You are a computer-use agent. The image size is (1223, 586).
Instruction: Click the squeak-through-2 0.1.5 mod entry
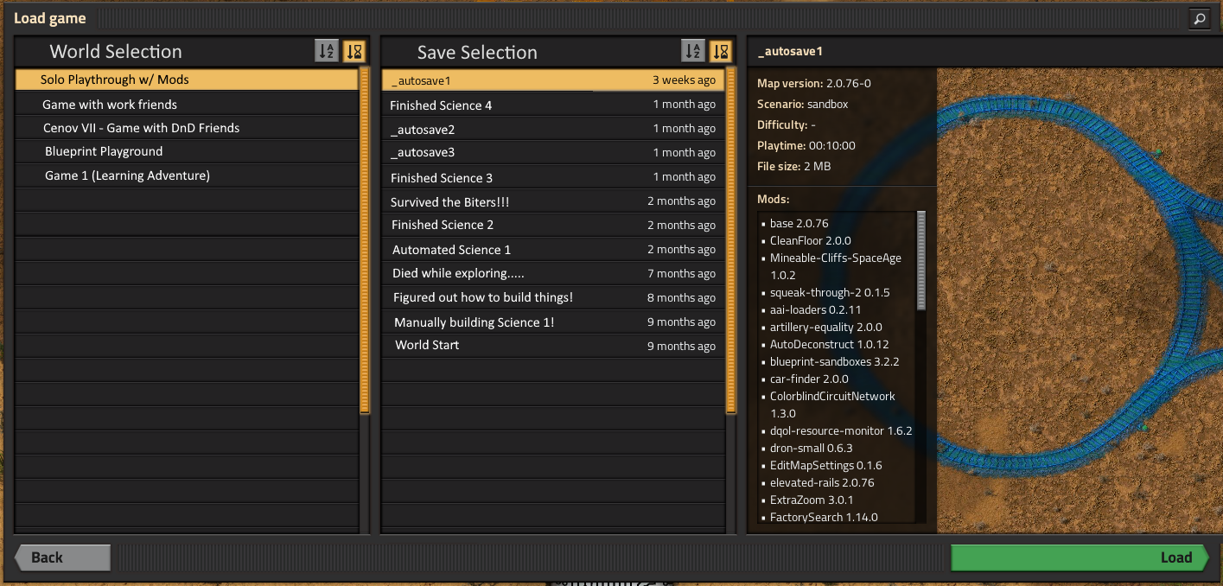(830, 292)
